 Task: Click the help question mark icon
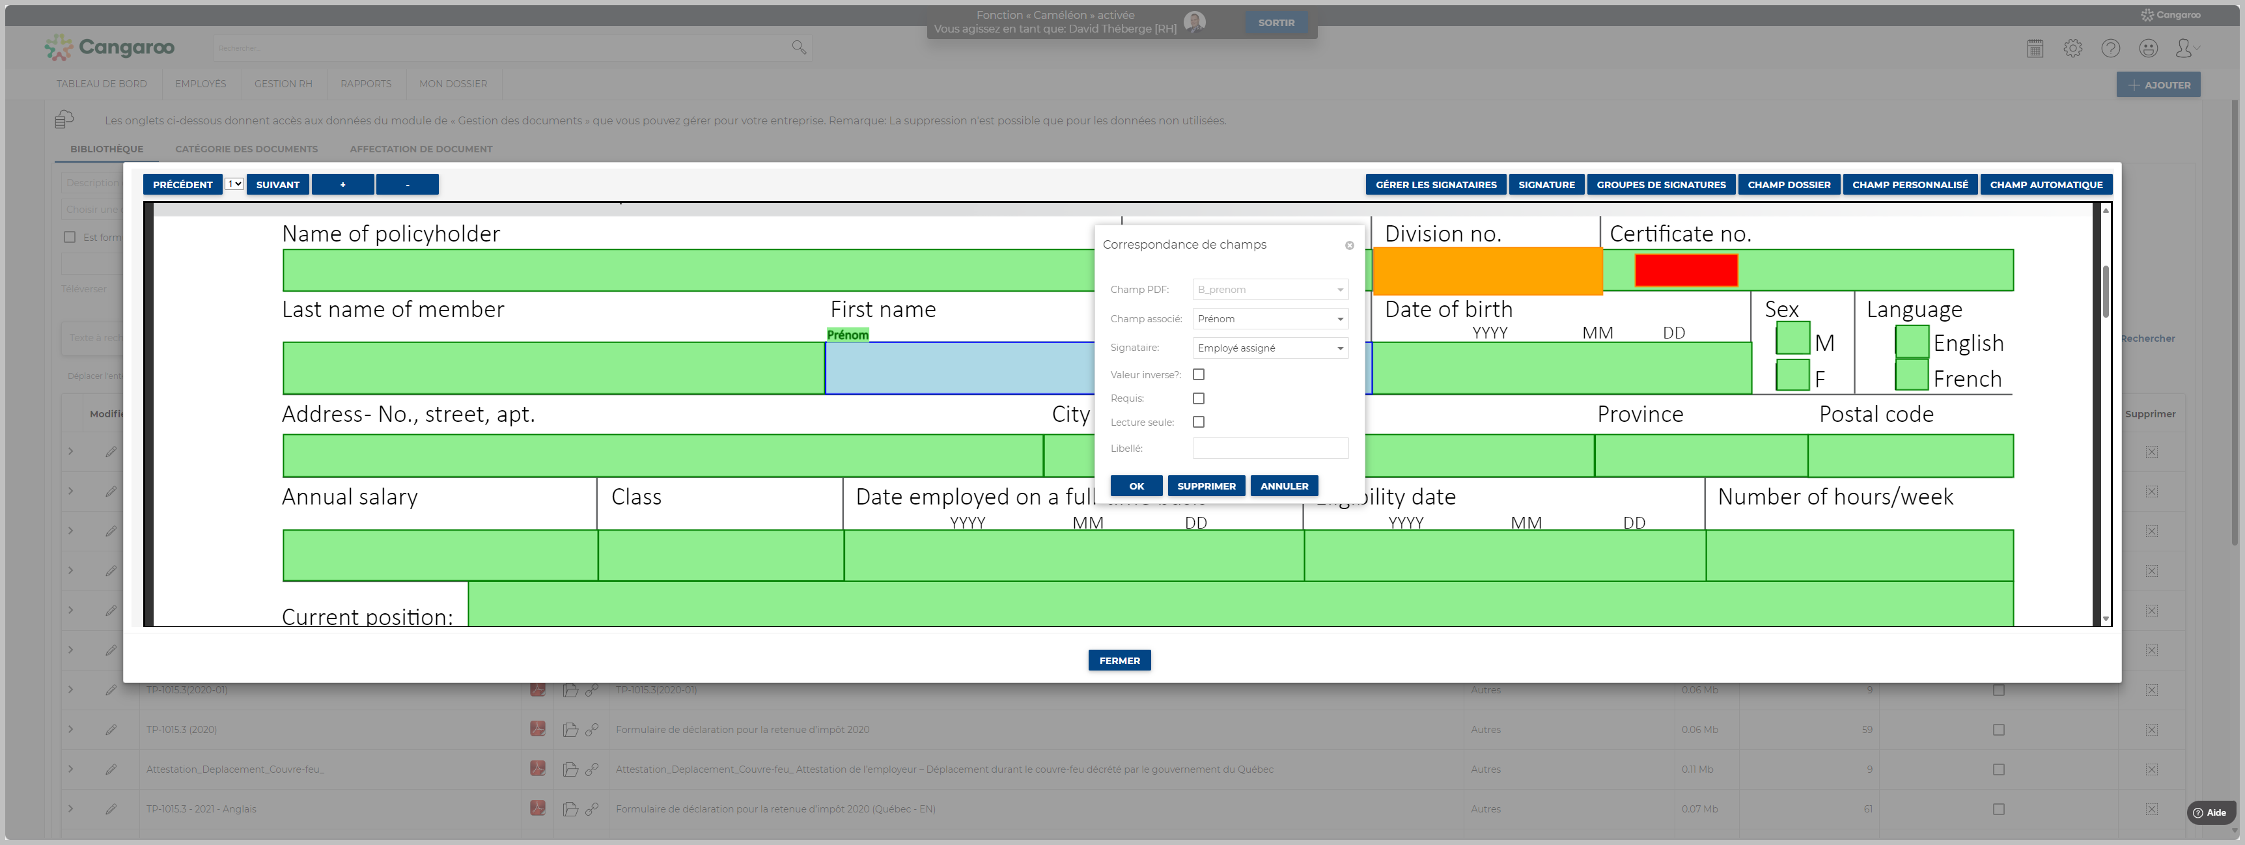(2110, 49)
